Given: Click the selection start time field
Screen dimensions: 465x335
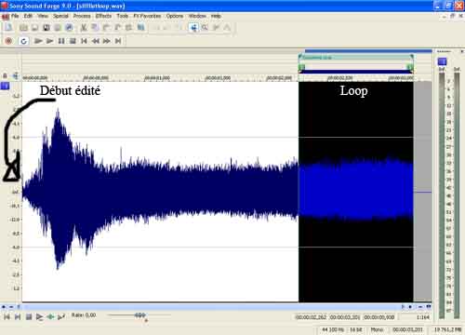Looking at the screenshot, I should (x=311, y=317).
